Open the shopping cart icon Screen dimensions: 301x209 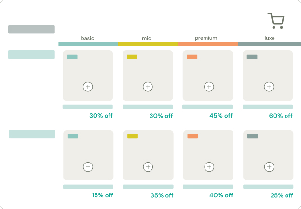coord(276,21)
